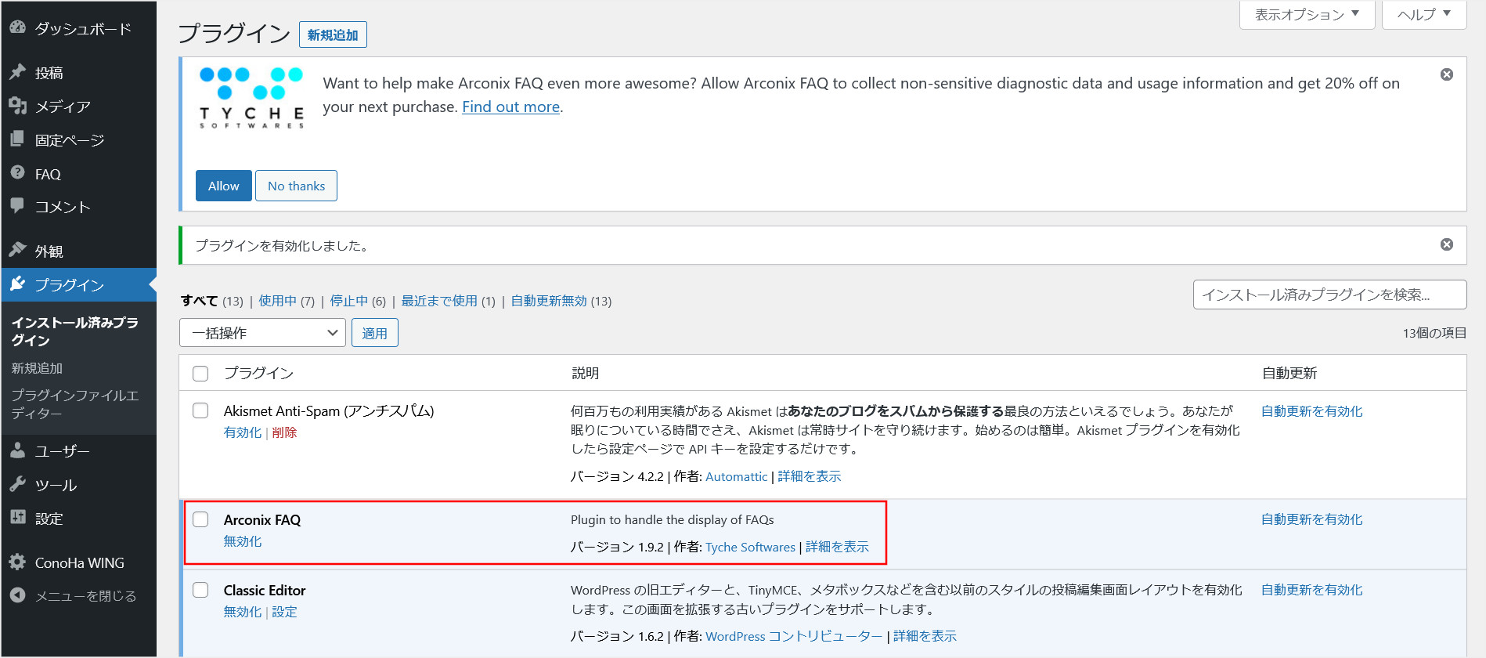Viewport: 1486px width, 658px height.
Task: Click the gear icon beside ConoHa WING
Action: [17, 562]
